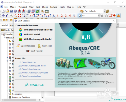Open recent file C:/Temp/Baidu.cae
The image size is (126, 102).
point(27,62)
